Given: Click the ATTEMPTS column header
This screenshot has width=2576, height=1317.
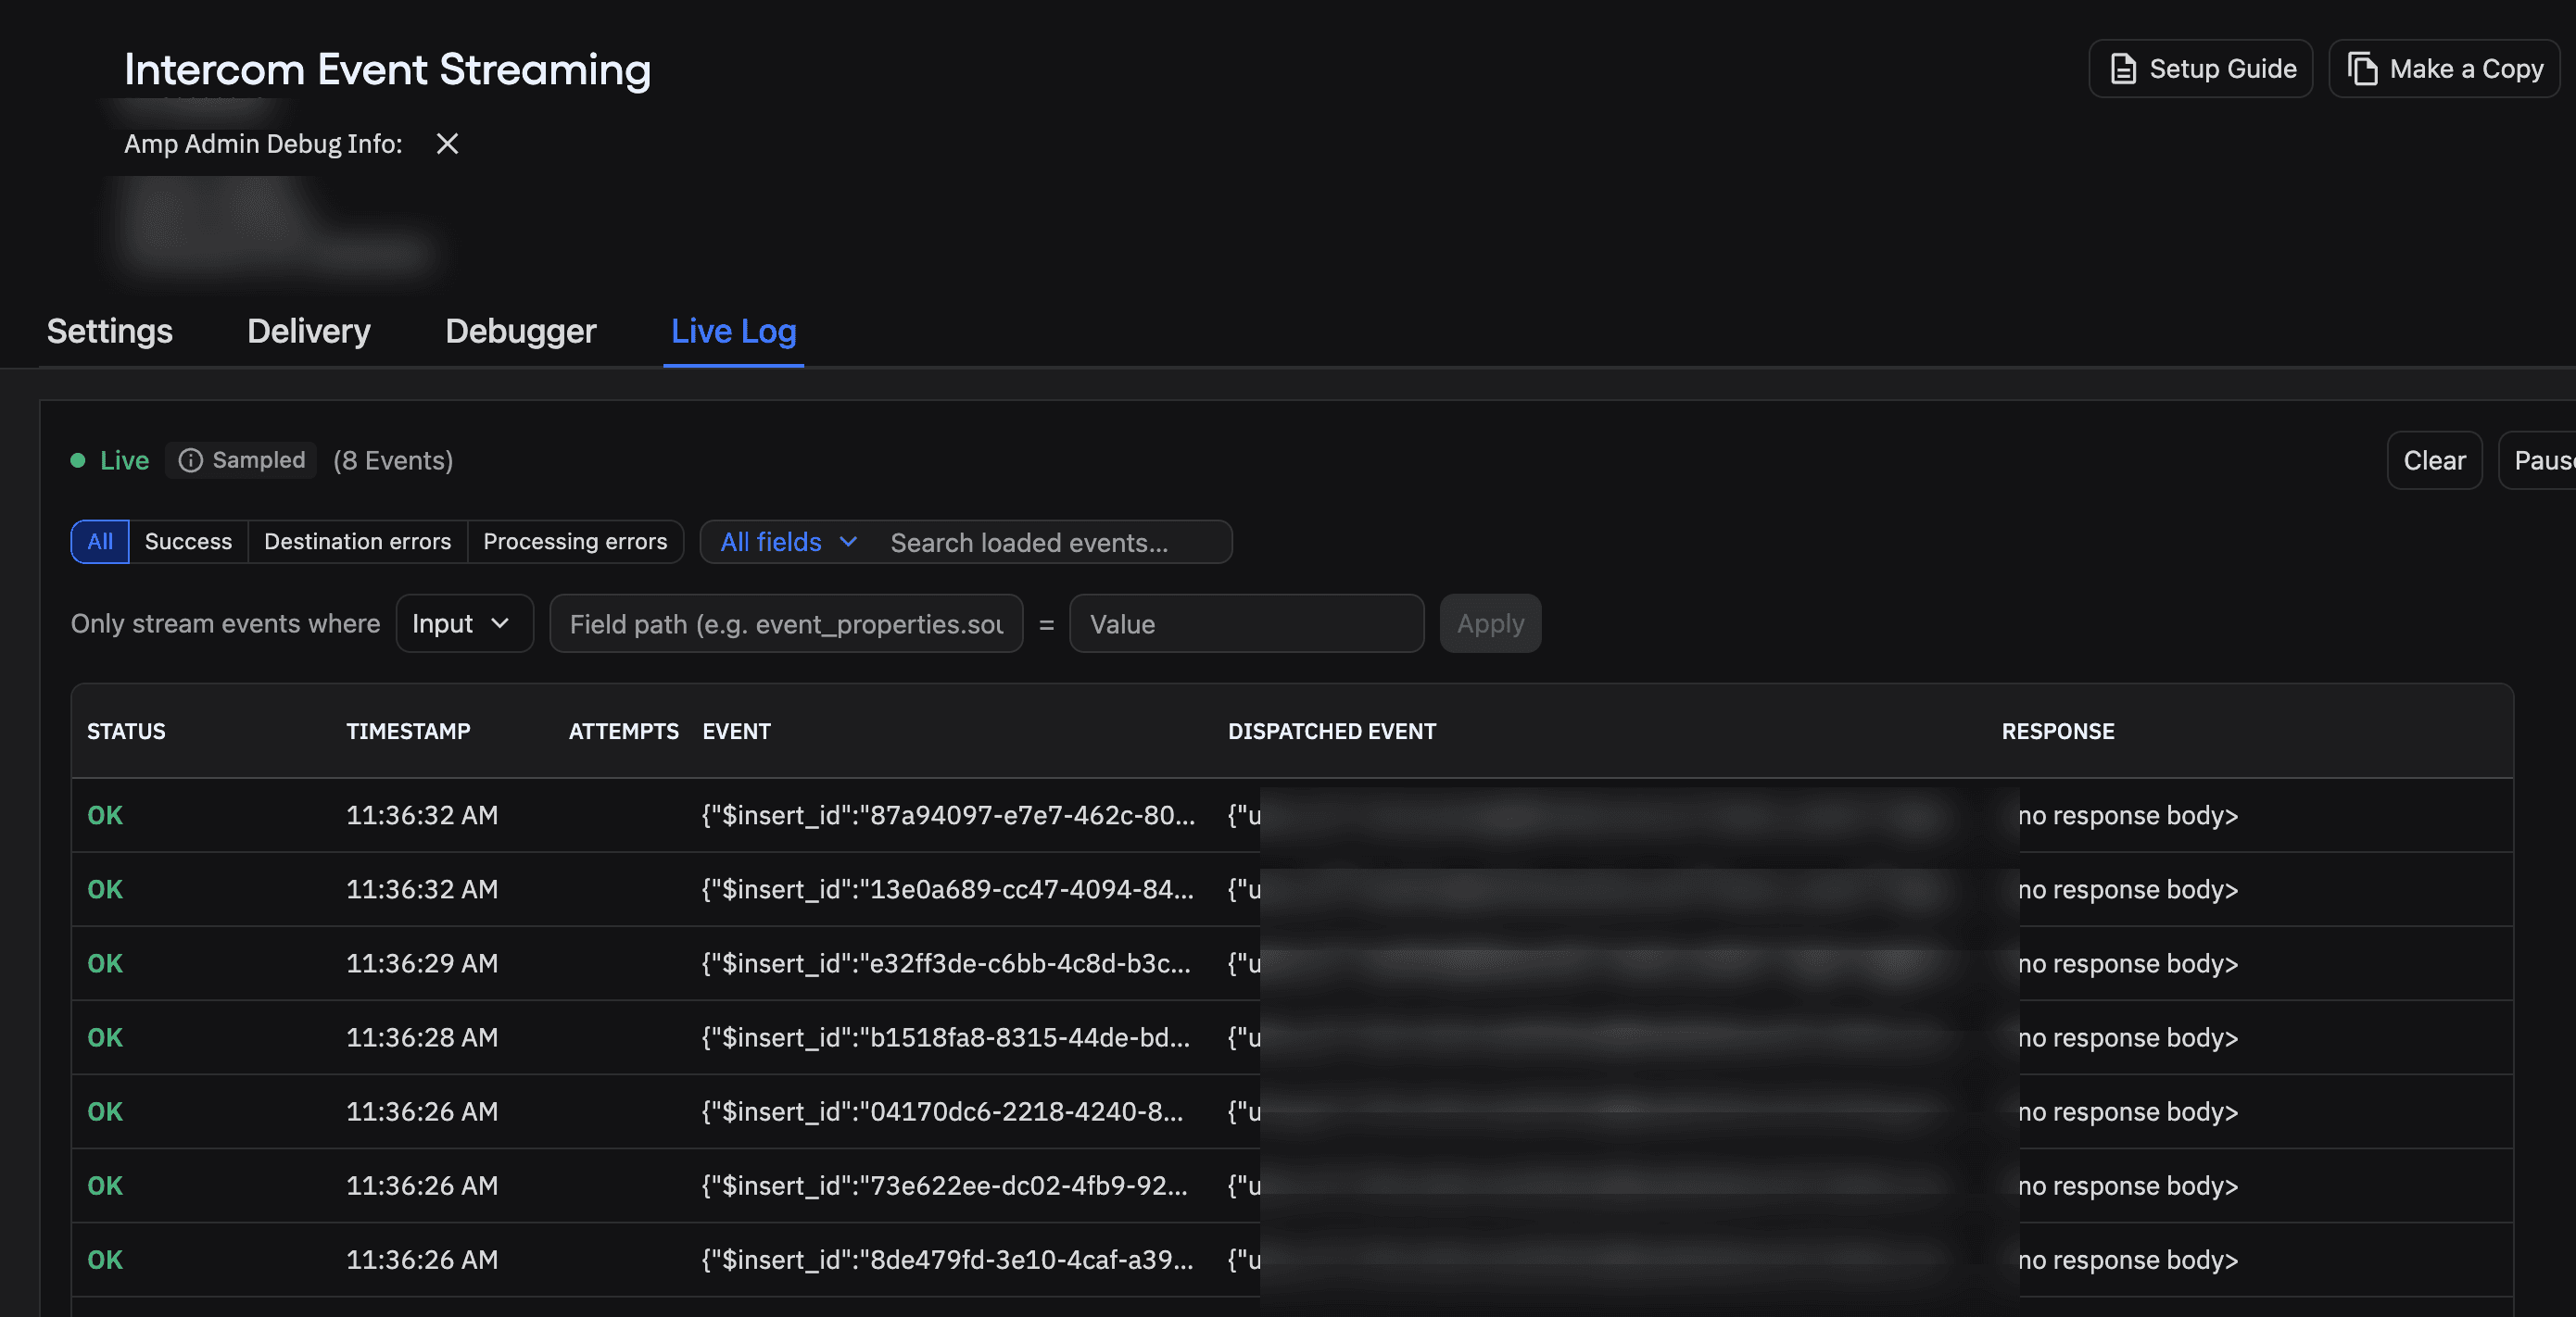Looking at the screenshot, I should (624, 732).
